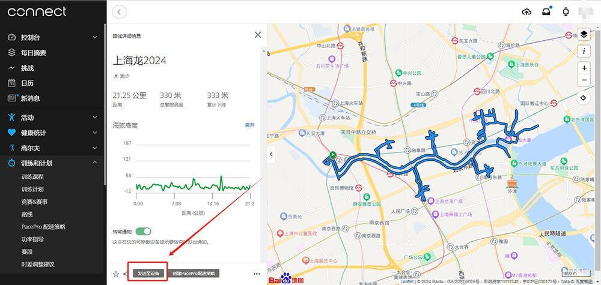This screenshot has height=285, width=601.
Task: Toggle 转弯通知 switch off
Action: [144, 231]
